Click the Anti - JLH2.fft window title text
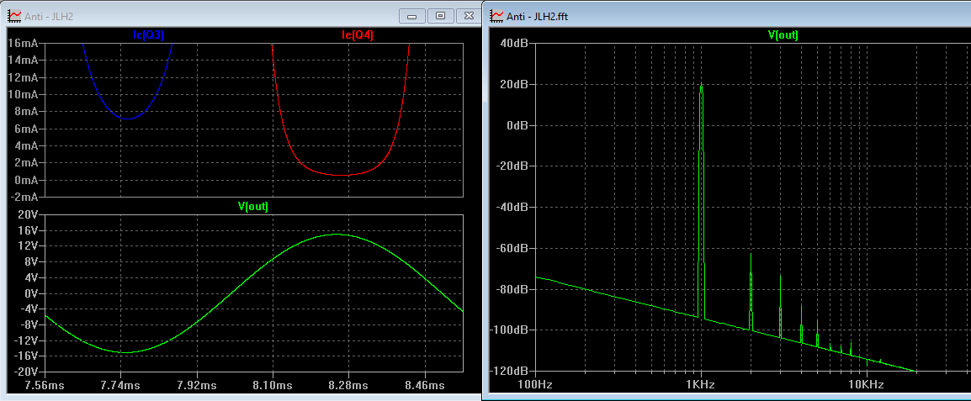The image size is (971, 401). [538, 17]
